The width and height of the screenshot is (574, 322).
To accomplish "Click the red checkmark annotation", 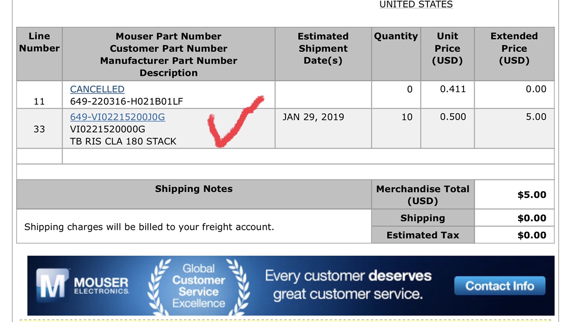I will point(233,121).
